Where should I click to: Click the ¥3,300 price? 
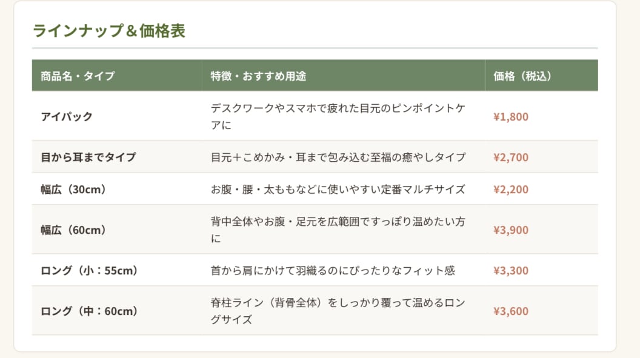coord(511,270)
